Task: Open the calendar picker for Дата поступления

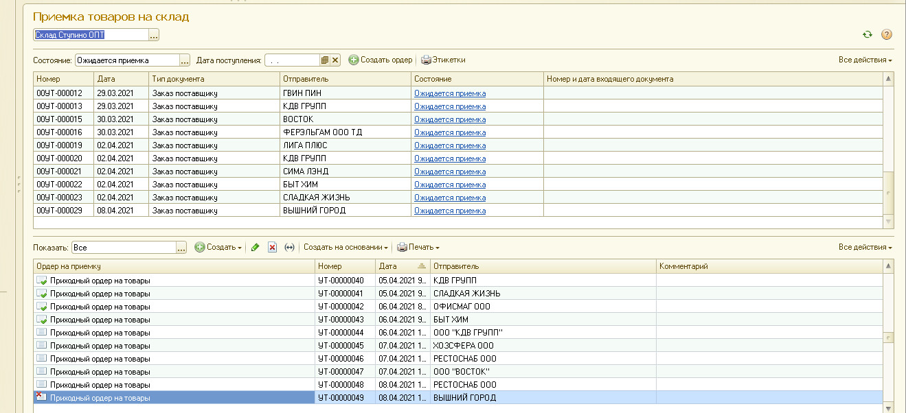Action: coord(325,60)
